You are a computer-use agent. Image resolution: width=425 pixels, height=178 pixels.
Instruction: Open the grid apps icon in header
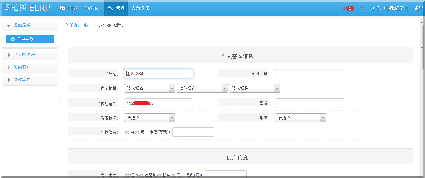coord(362,8)
